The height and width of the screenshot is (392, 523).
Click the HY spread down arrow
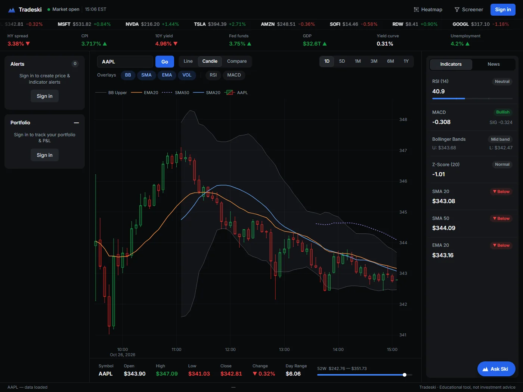point(28,44)
